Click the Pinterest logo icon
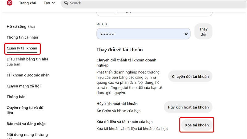This screenshot has height=139, width=247. [x=10, y=3]
